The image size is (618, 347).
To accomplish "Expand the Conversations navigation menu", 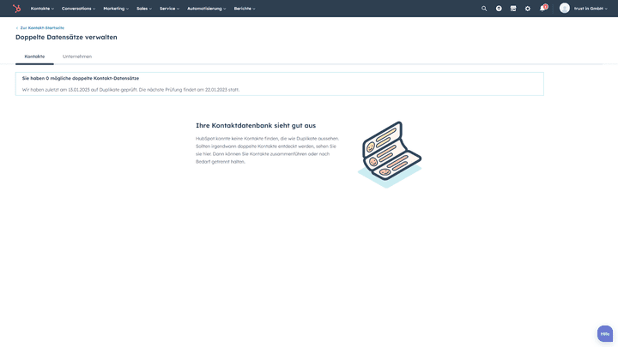I will click(x=78, y=9).
